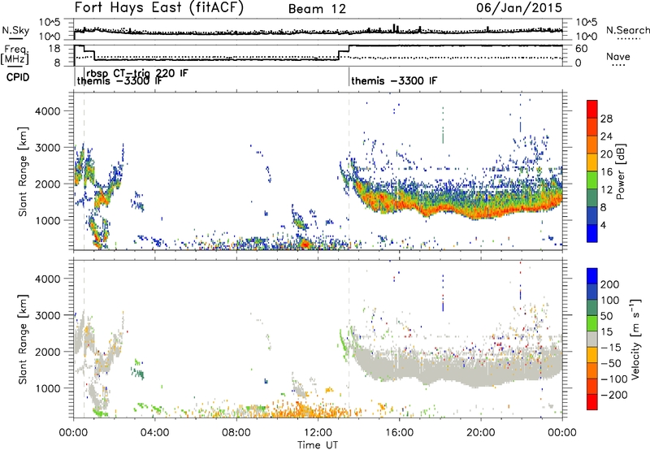
Task: Click the 'Power [dB]' colorbar label
Action: 620,171
